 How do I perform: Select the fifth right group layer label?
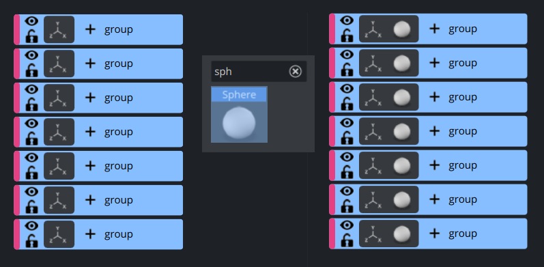tap(463, 165)
